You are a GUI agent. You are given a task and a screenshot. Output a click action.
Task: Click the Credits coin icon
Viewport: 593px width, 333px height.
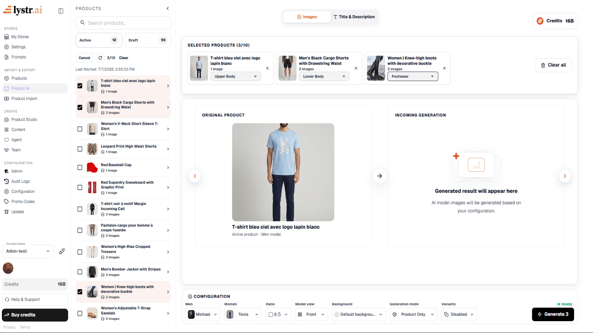coord(540,21)
